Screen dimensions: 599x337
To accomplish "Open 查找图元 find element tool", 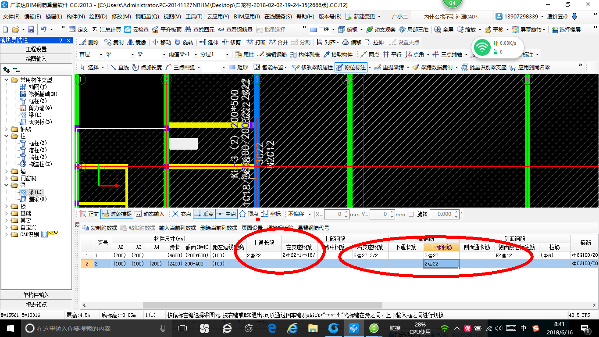I will 200,29.
